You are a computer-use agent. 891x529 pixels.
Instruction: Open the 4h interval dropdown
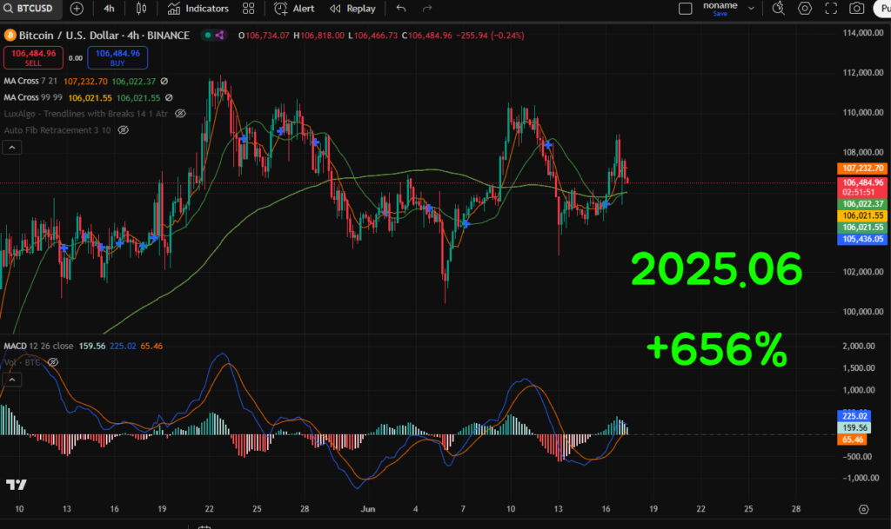(x=109, y=9)
